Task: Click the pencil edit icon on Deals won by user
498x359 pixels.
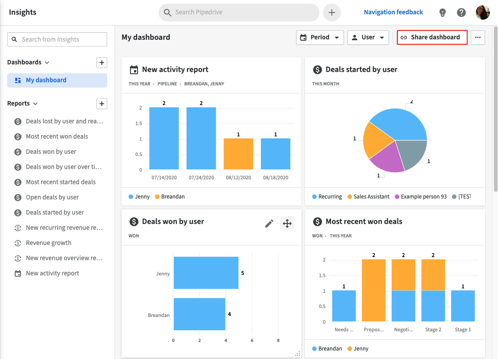Action: [269, 224]
